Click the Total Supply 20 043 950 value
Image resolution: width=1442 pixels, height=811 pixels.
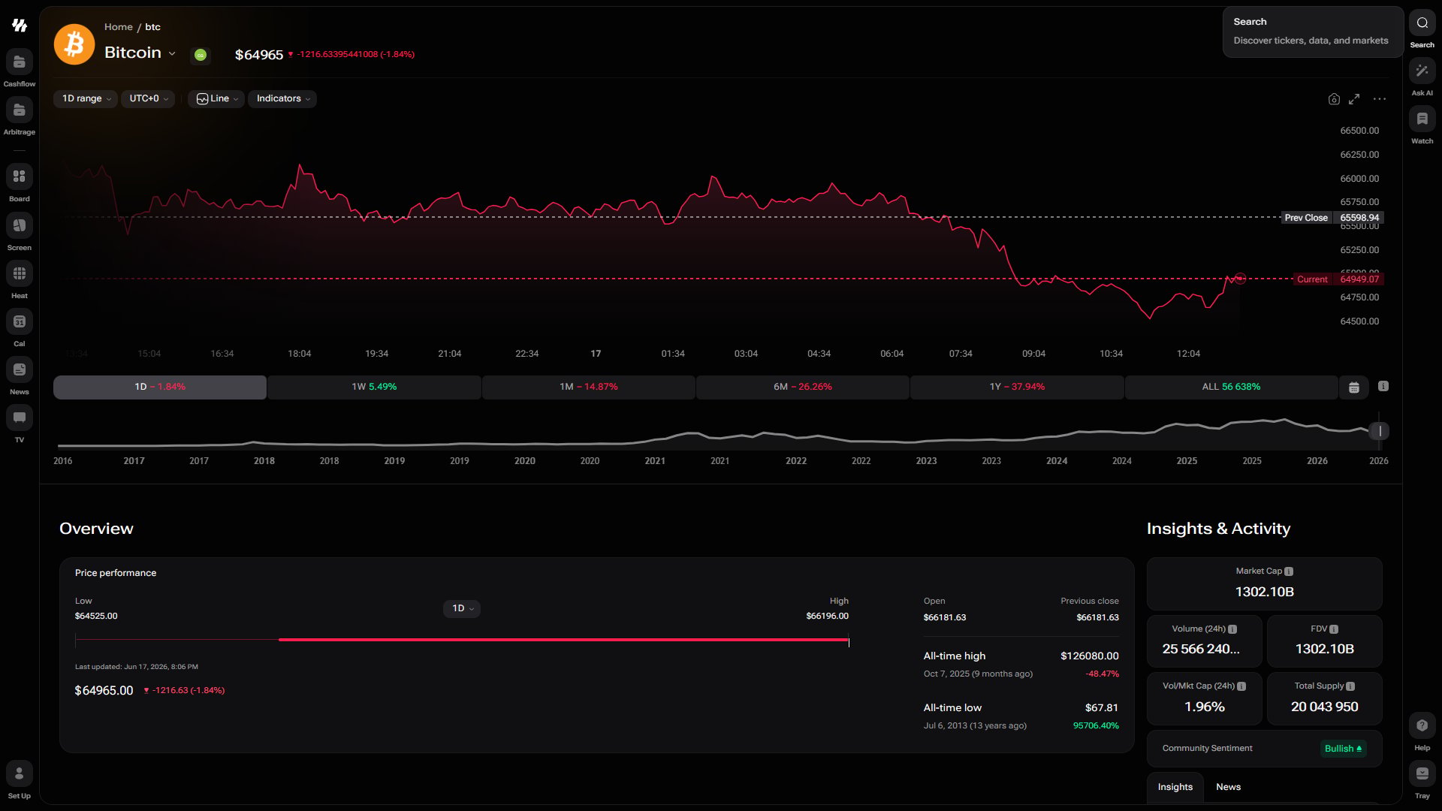[1324, 707]
